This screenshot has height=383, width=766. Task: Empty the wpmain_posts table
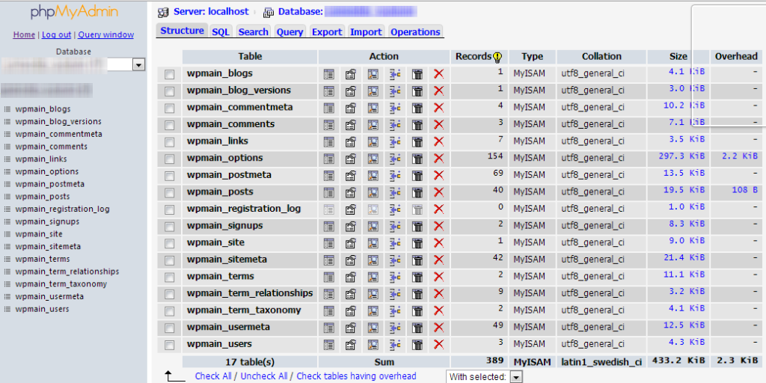(417, 192)
